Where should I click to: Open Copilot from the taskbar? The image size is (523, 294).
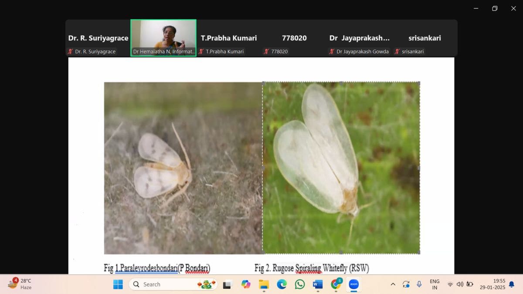[246, 284]
